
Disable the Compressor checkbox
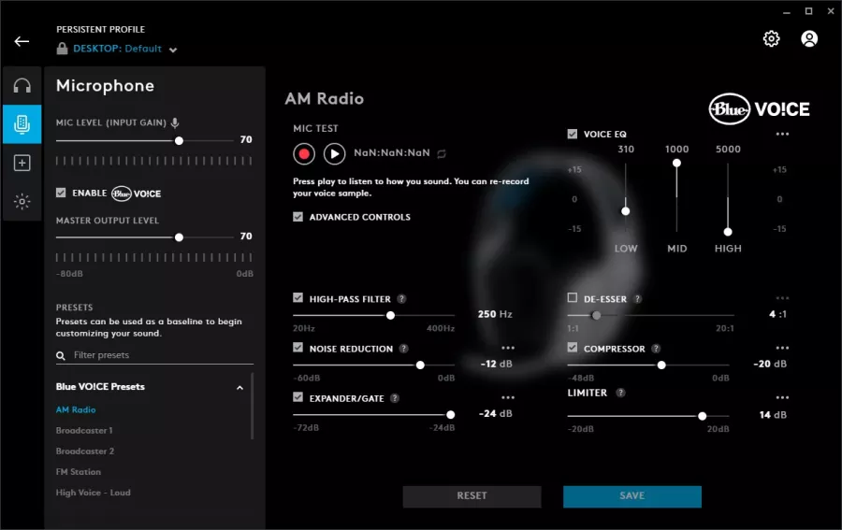[x=573, y=348]
